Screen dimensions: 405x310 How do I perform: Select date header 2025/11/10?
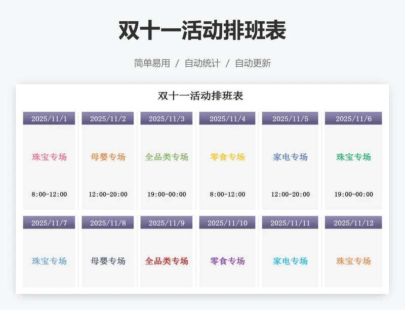[x=227, y=223]
